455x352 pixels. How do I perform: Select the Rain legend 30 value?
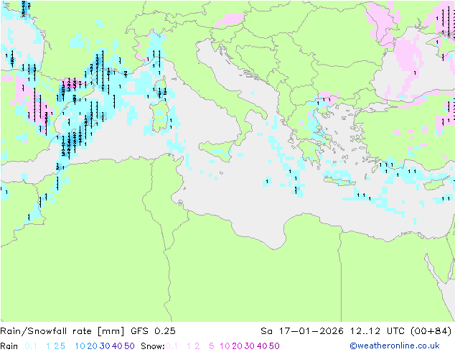coord(105,346)
